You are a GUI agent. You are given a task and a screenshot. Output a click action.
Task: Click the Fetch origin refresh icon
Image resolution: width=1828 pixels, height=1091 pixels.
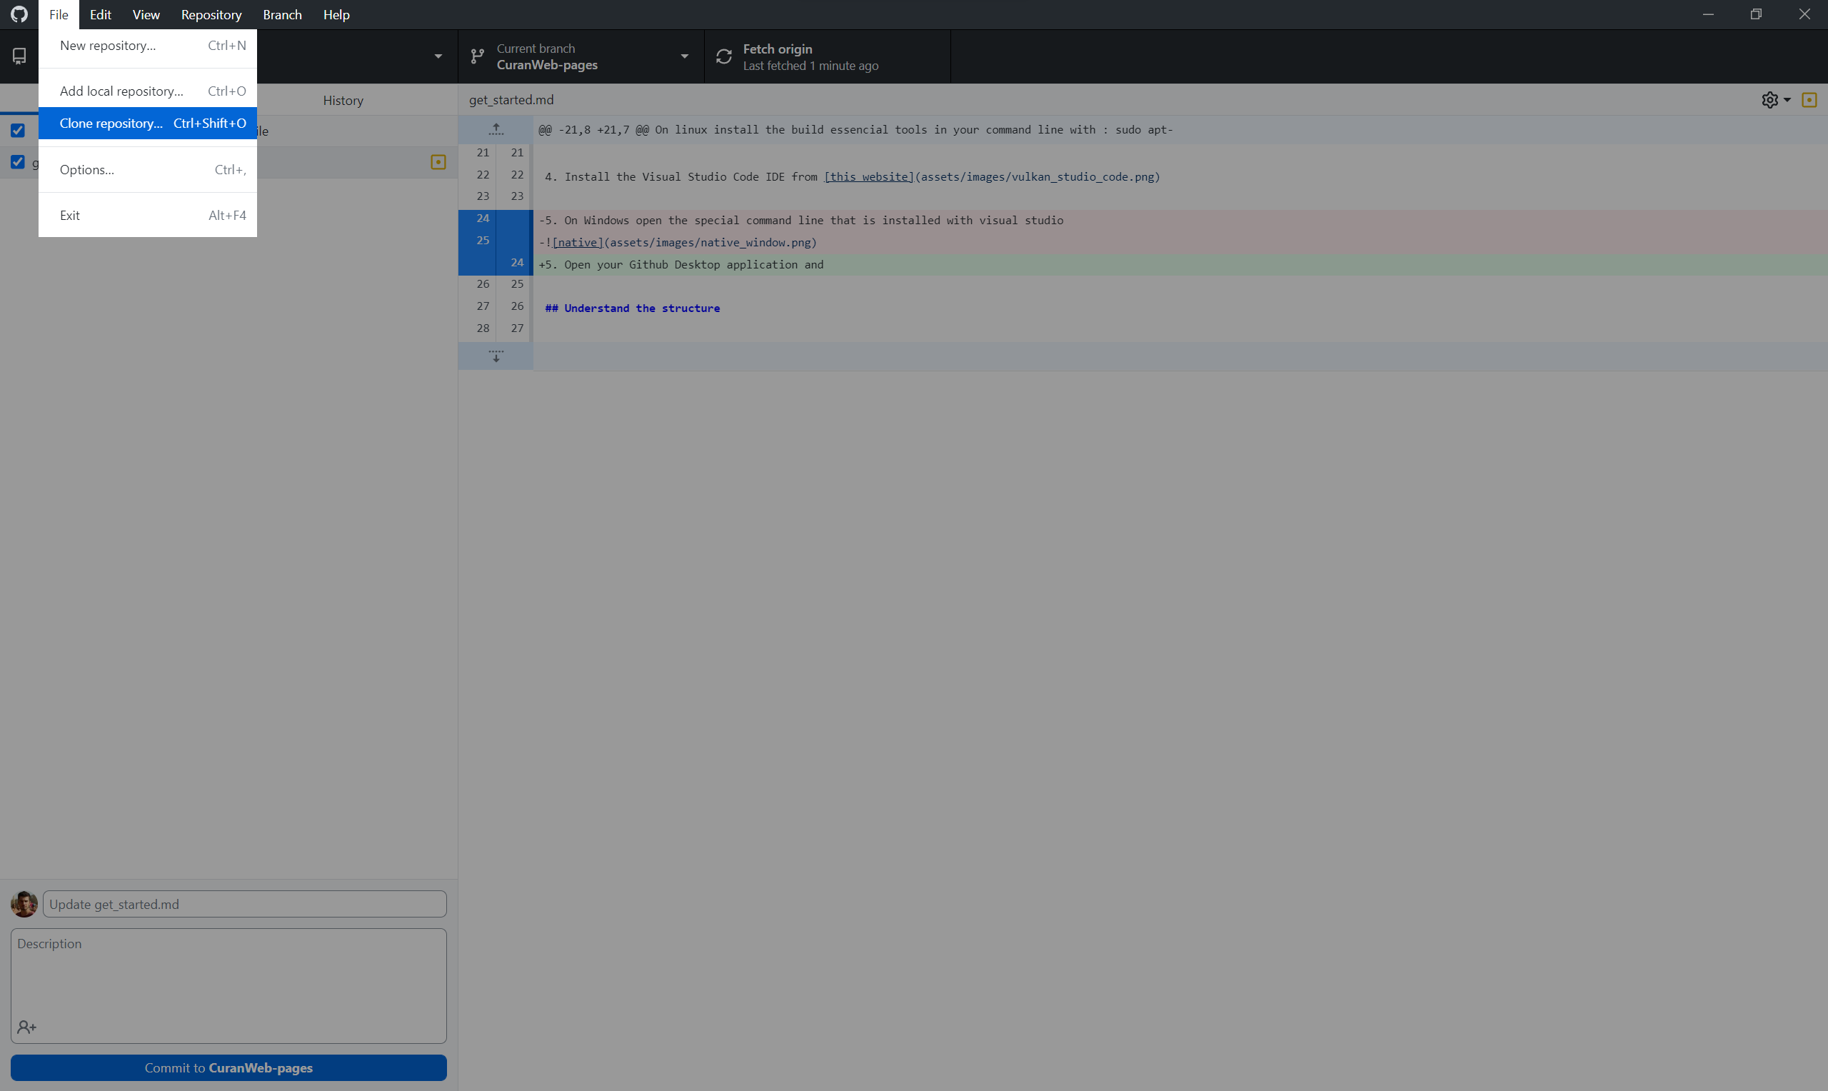click(x=724, y=56)
